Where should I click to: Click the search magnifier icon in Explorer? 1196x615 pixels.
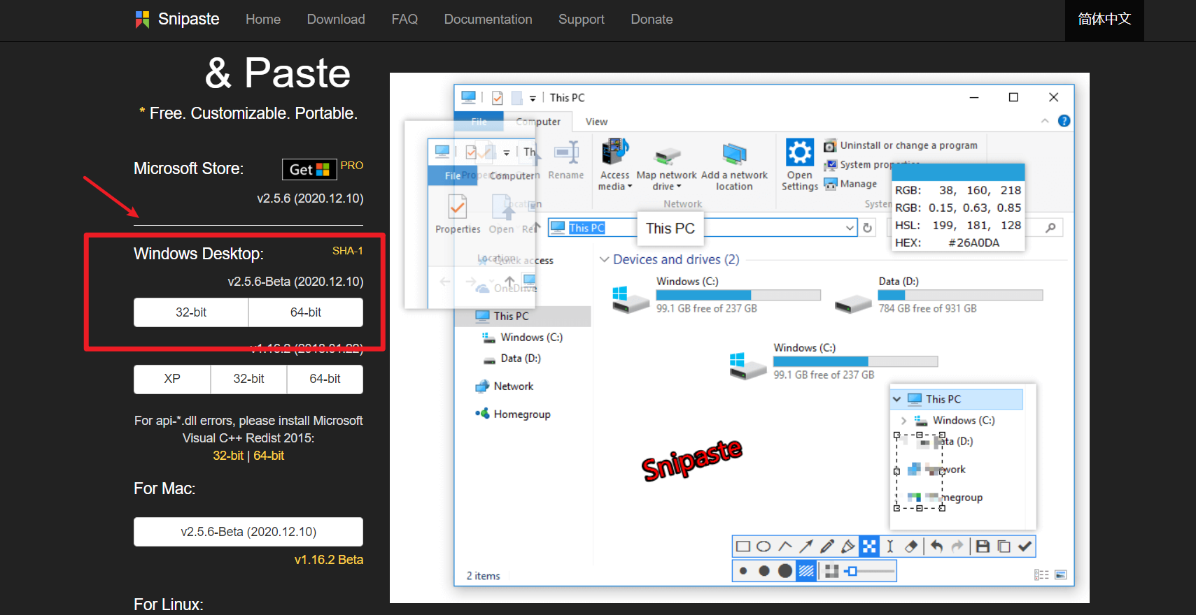point(1050,228)
